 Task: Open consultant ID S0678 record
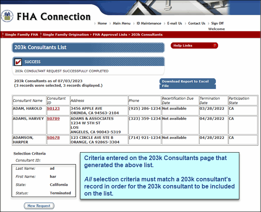[53, 138]
